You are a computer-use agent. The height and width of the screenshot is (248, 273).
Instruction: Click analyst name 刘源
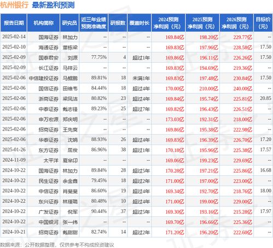(x=73, y=58)
